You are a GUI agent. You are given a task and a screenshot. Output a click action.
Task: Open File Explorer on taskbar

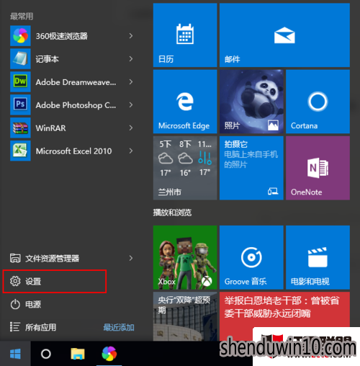(78, 354)
